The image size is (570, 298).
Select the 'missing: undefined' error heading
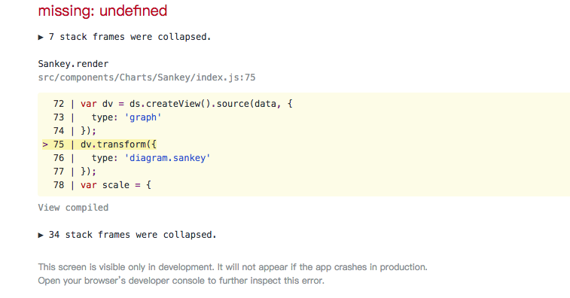point(102,11)
